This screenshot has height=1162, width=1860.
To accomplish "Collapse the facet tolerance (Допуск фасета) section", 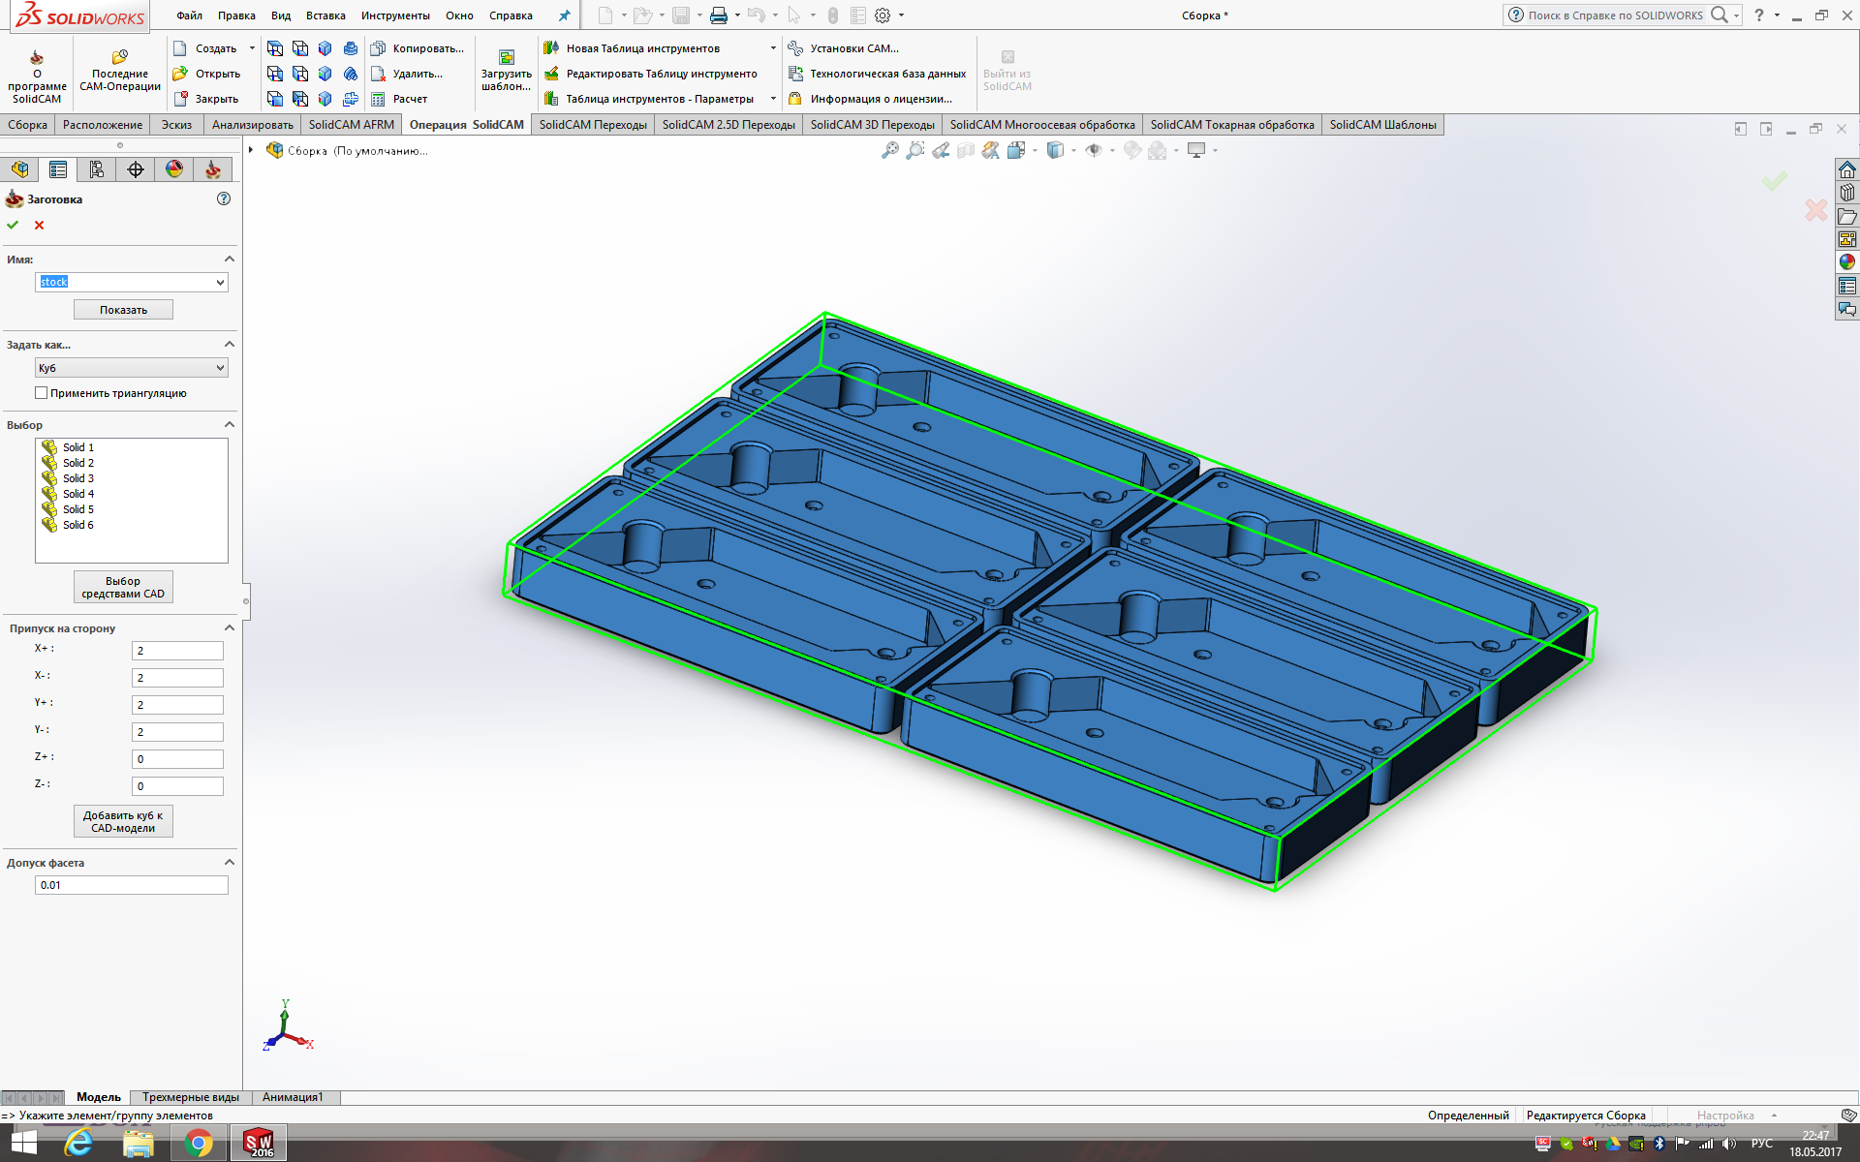I will (x=230, y=862).
